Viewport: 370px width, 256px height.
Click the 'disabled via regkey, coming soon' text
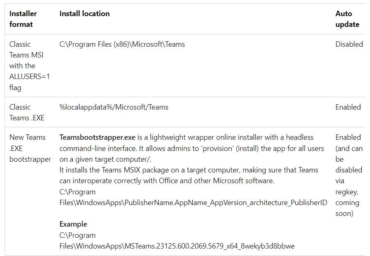[349, 192]
